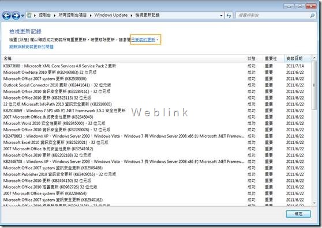Viewport: 322px width, 228px height.
Task: Click the scrollbar up arrow
Action: point(314,58)
